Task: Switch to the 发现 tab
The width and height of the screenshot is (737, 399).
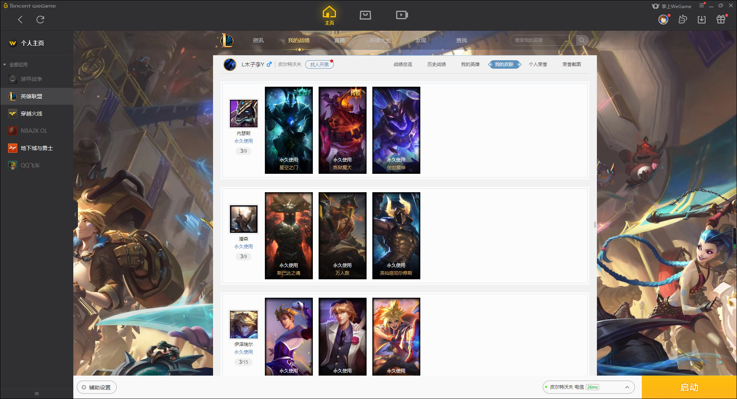Action: click(421, 40)
